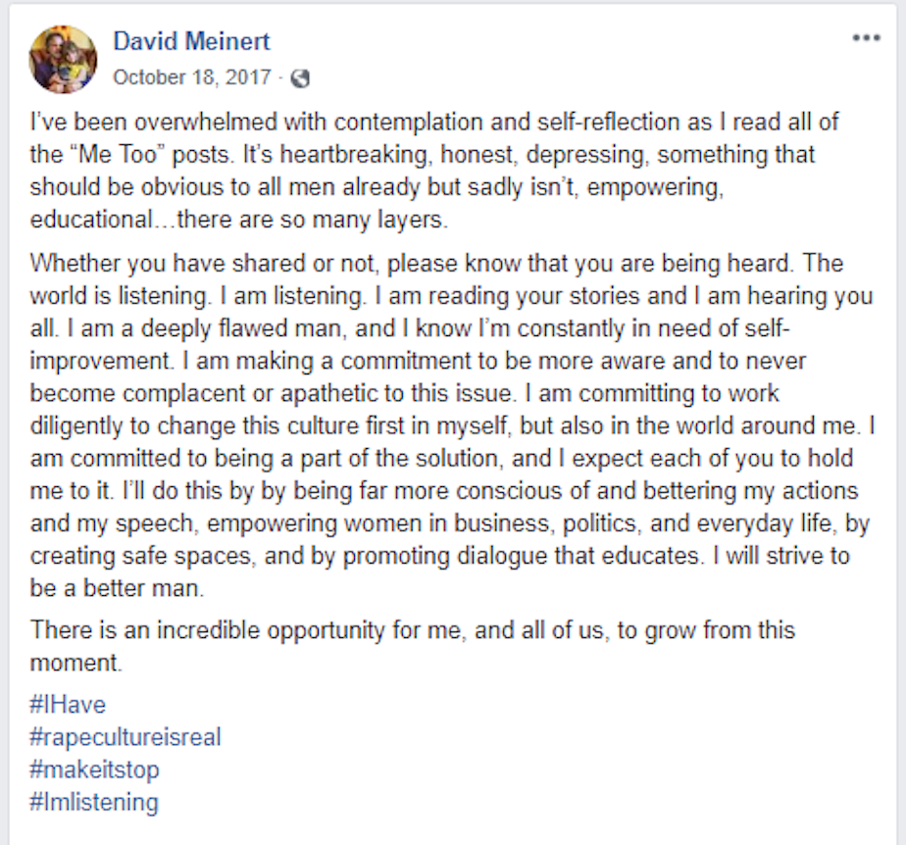Click the phrase "creating safe spaces"
906x845 pixels.
(x=140, y=556)
